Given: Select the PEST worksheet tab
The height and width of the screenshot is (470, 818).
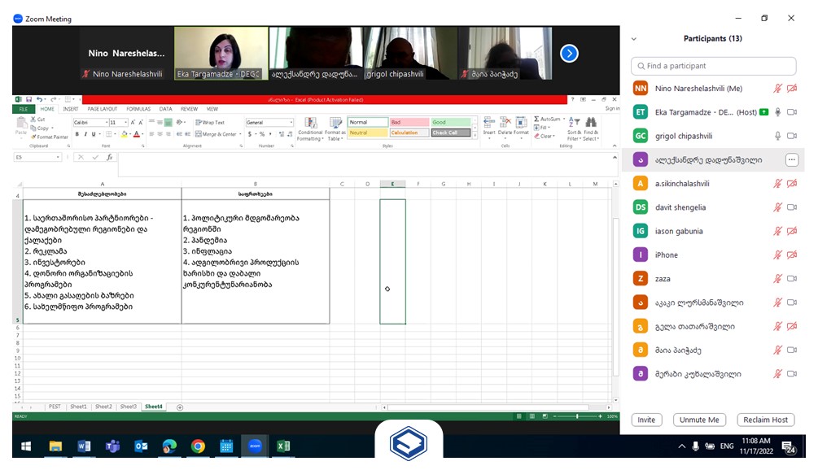Looking at the screenshot, I should click(55, 407).
